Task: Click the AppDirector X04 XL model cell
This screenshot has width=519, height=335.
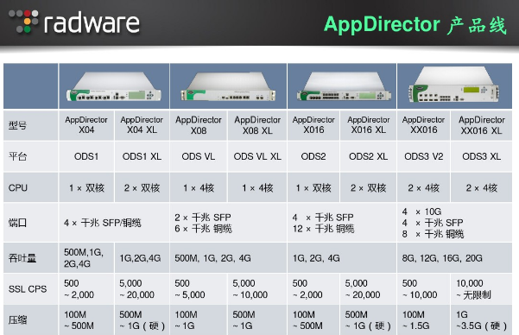Action: (142, 125)
